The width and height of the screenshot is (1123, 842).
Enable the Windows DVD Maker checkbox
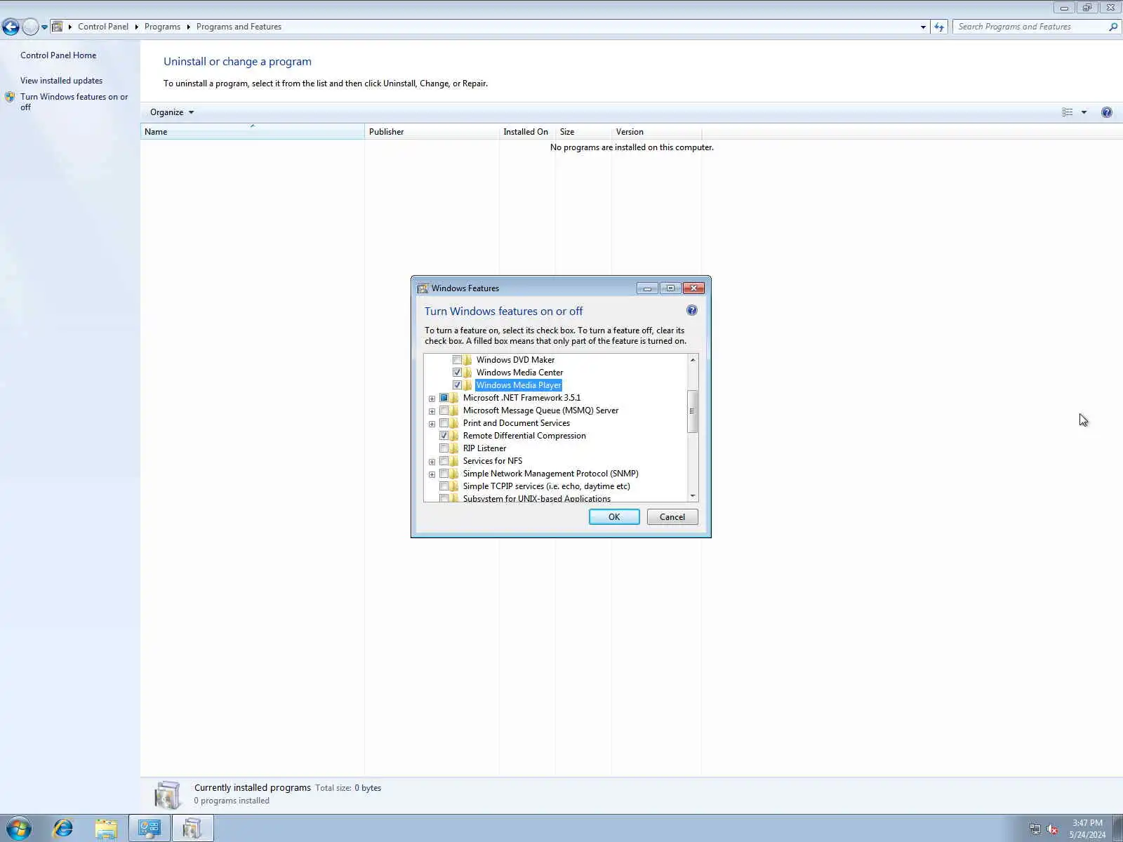tap(457, 360)
